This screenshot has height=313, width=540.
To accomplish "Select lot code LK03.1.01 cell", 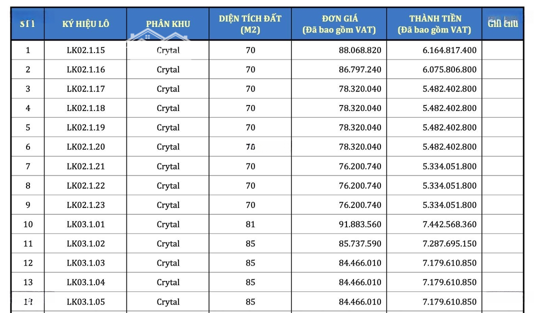I will 85,224.
